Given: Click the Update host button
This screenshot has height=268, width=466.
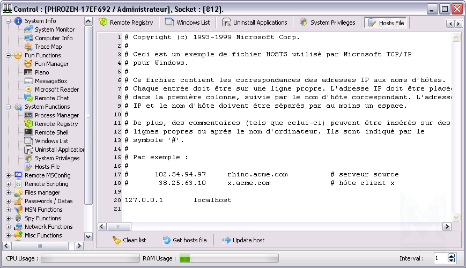Looking at the screenshot, I should click(x=243, y=240).
